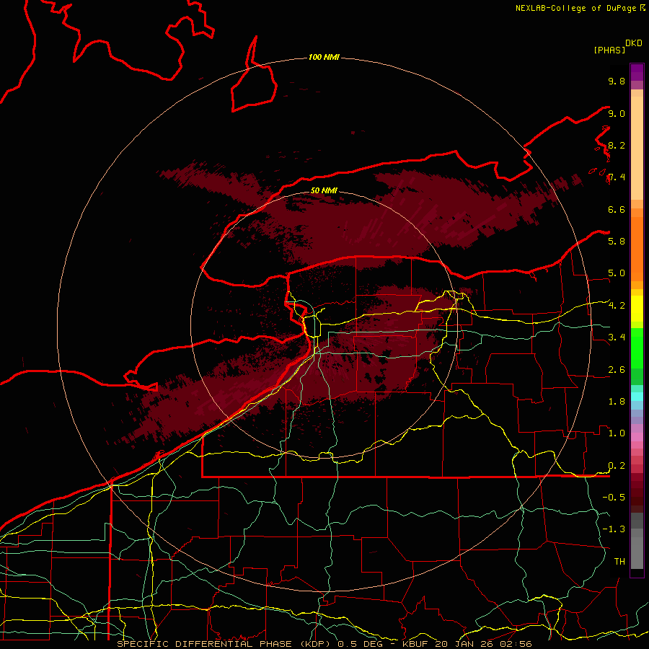649x649 pixels.
Task: Click the TH threshold label
Action: click(x=619, y=561)
